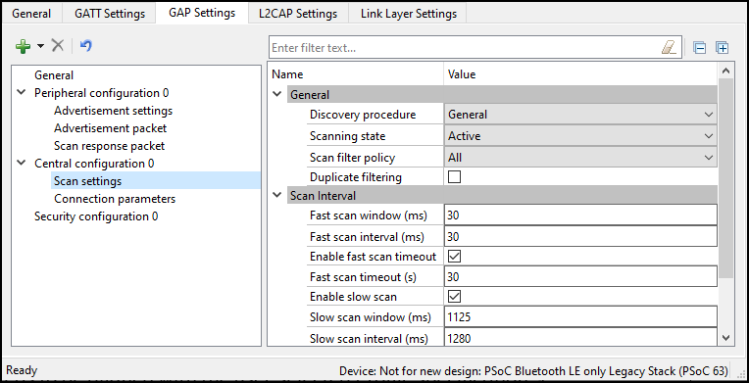Click the green plus add configuration icon
The width and height of the screenshot is (749, 383).
point(23,46)
